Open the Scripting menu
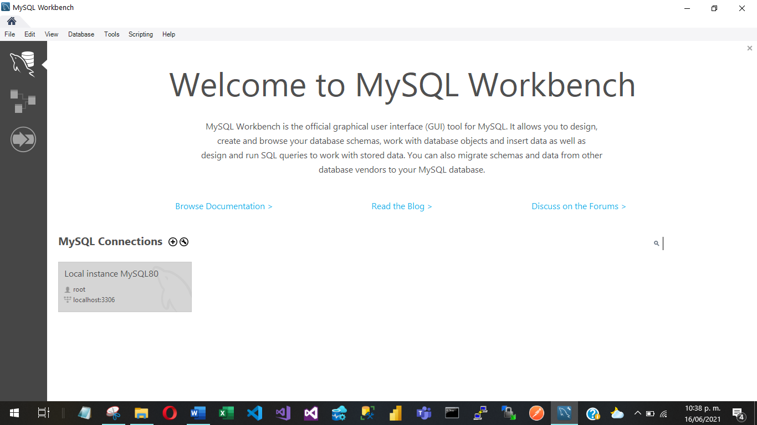Viewport: 757px width, 425px height. point(141,34)
